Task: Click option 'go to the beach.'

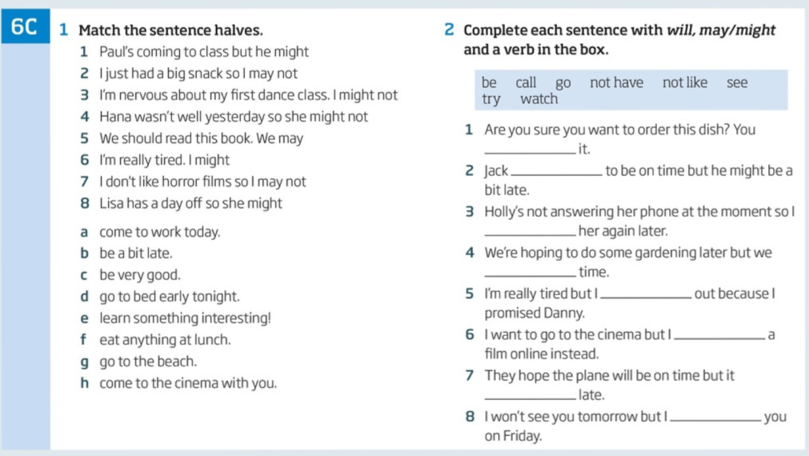Action: click(x=148, y=362)
